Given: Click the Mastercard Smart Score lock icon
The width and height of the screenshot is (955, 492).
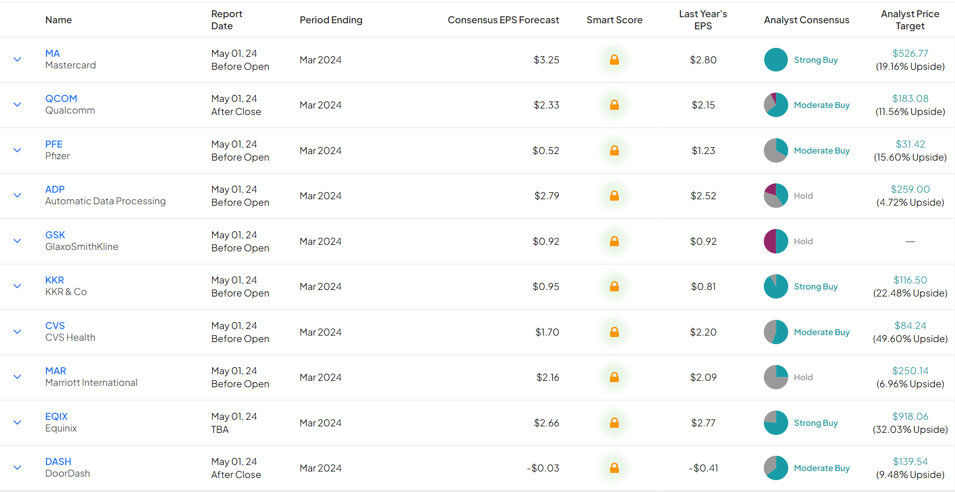Looking at the screenshot, I should coord(614,60).
